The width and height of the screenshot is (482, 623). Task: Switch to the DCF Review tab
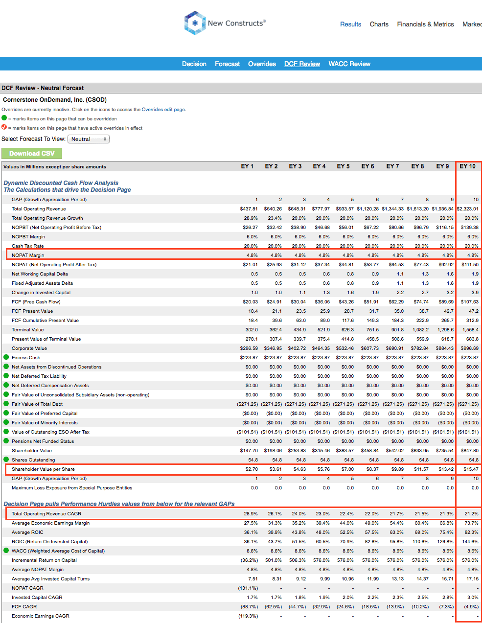click(x=302, y=64)
